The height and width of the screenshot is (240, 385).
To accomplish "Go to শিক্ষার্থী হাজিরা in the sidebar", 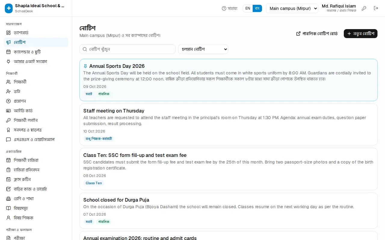I will (36, 160).
